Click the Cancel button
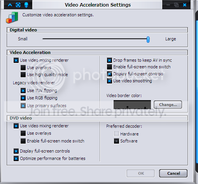 (173, 174)
